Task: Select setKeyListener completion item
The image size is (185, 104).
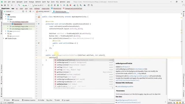Action: 84,65
